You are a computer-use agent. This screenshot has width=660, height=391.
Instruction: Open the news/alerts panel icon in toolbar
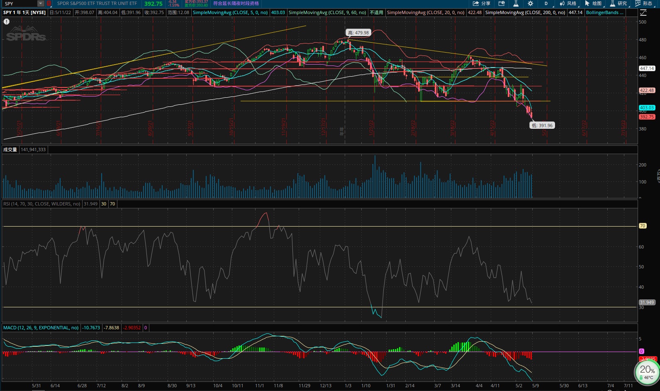(501, 3)
